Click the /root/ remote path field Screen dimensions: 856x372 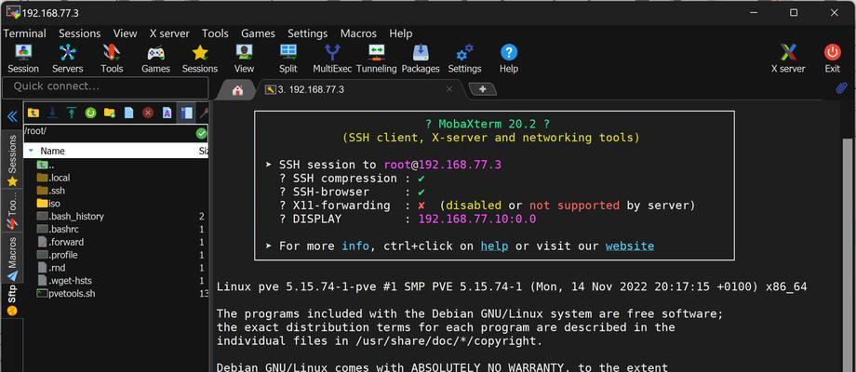(x=109, y=133)
